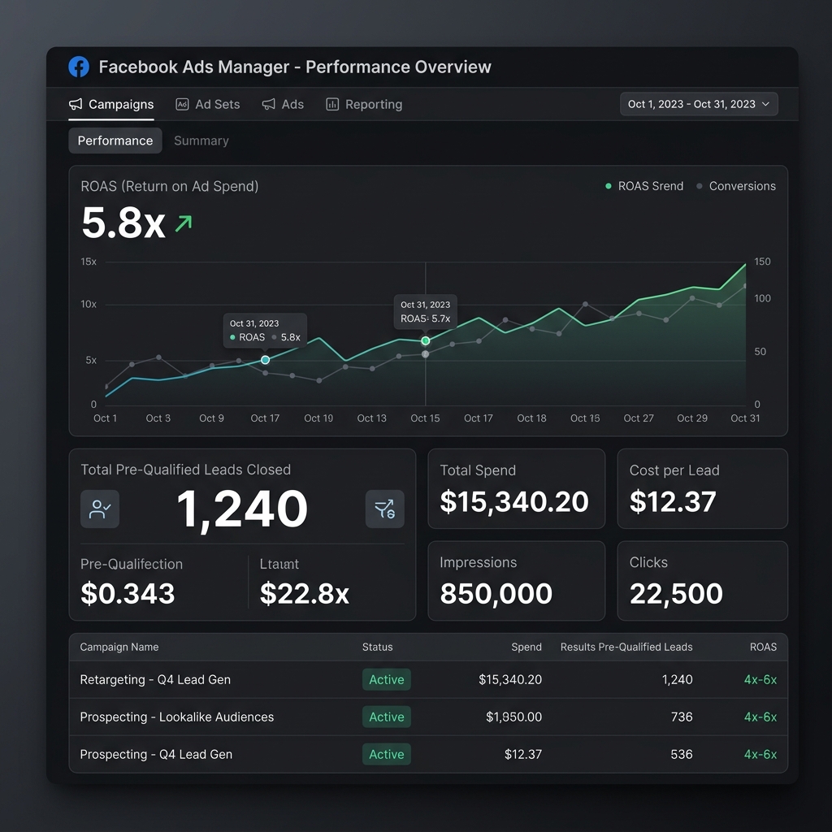Sort by Results Pre-Qualified Leads column header

626,647
